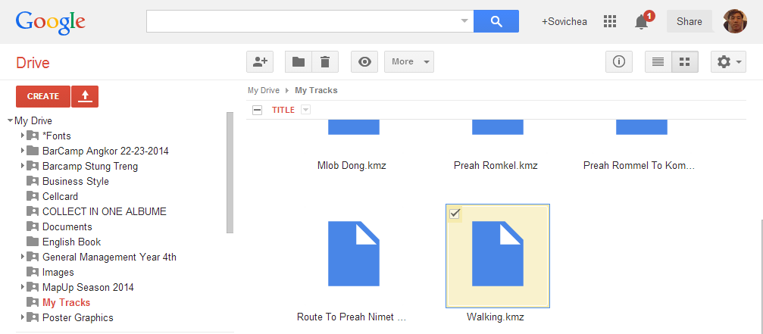763x334 pixels.
Task: Open the Google apps grid
Action: [610, 21]
